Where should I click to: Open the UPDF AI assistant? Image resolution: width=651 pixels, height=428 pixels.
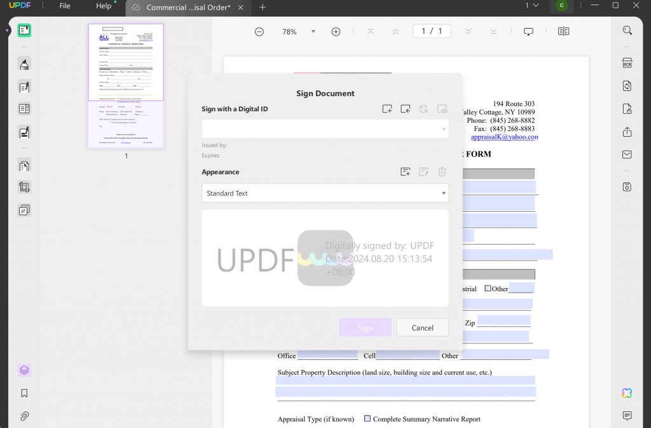click(627, 393)
